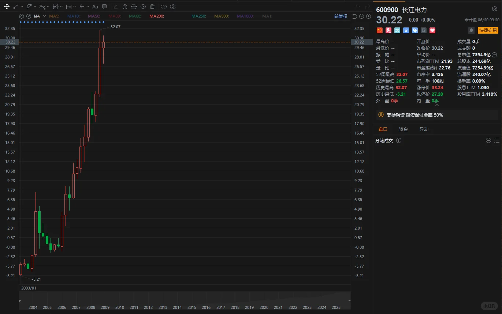The image size is (502, 314).
Task: Toggle the MA60 line
Action: (135, 16)
